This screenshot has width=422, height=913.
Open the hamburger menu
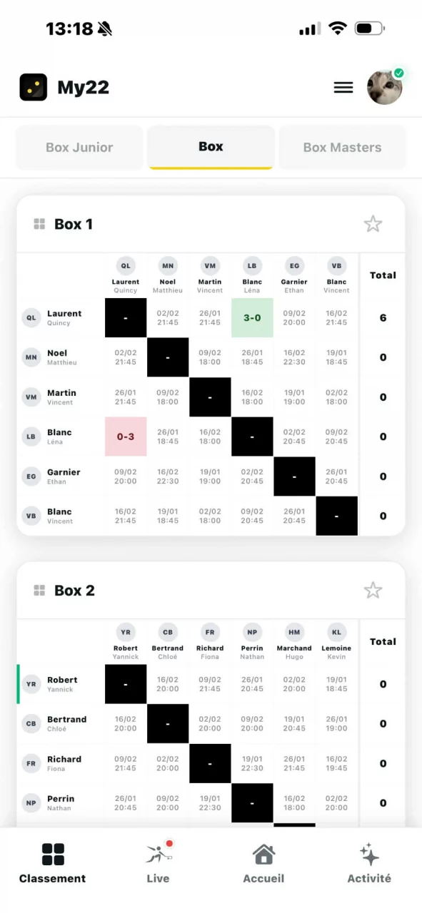[x=343, y=88]
